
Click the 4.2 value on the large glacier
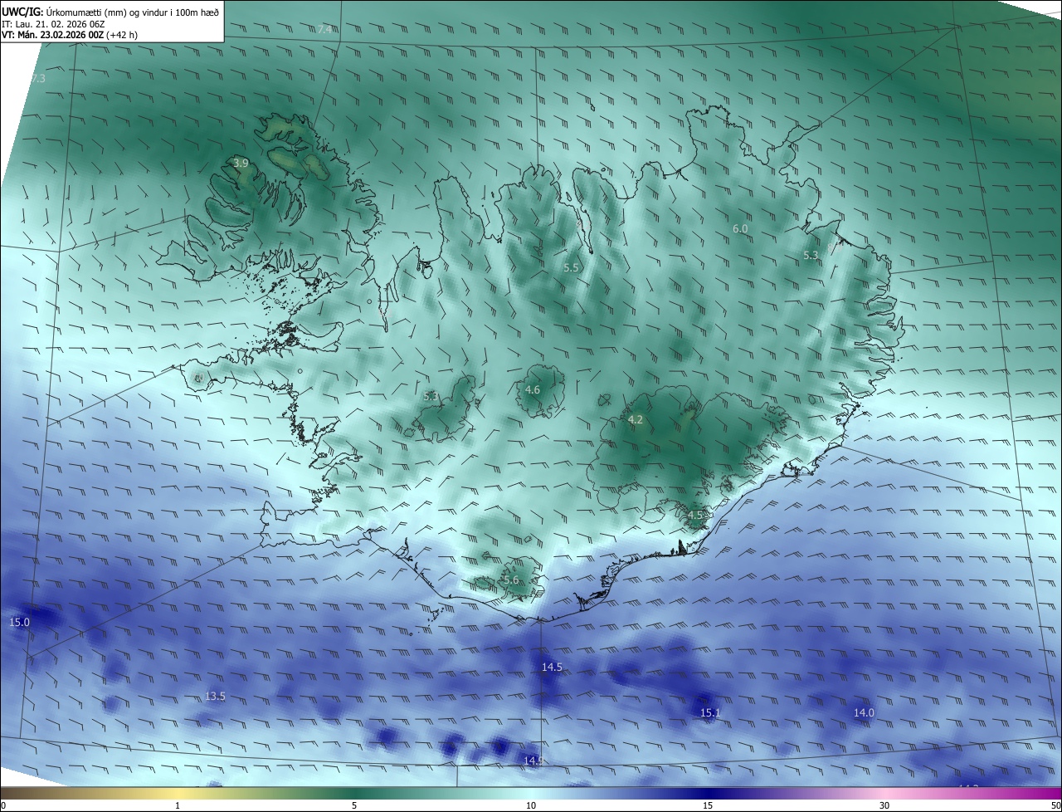point(636,421)
